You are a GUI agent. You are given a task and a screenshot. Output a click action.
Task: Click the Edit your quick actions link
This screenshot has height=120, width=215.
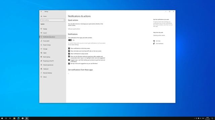coord(74,29)
